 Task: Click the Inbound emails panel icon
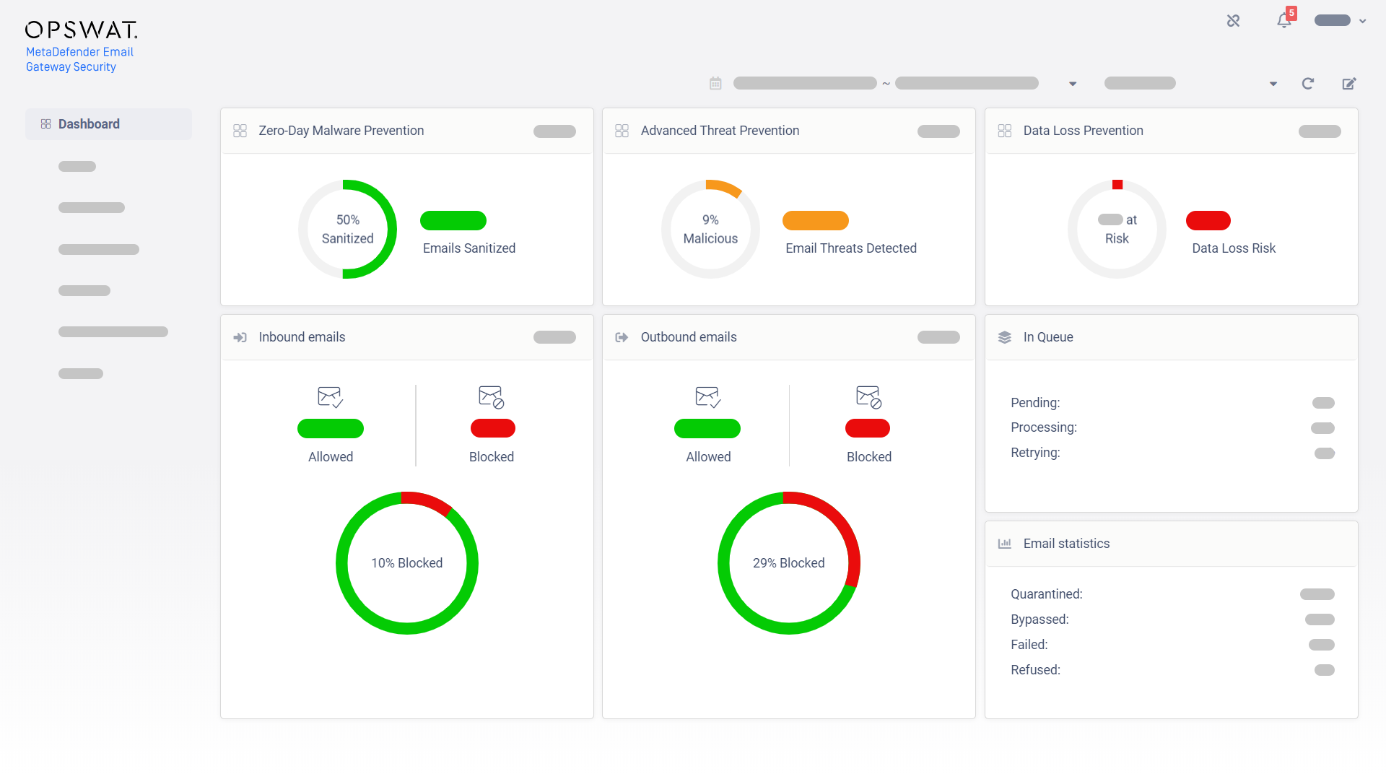tap(240, 337)
